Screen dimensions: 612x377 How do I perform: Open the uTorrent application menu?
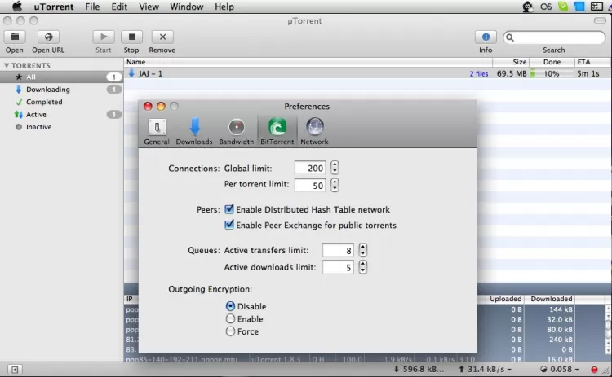pos(54,7)
